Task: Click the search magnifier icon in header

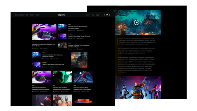Action: click(x=104, y=15)
